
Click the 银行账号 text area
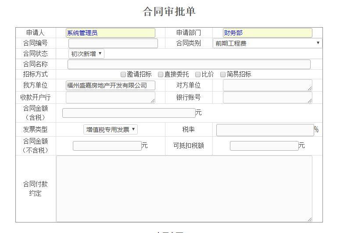pos(267,98)
